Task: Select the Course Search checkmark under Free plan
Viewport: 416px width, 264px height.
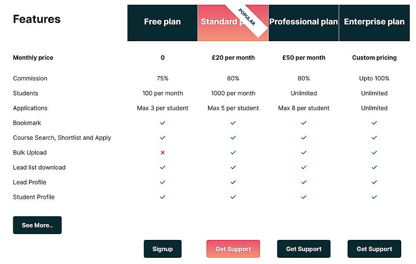Action: [163, 137]
